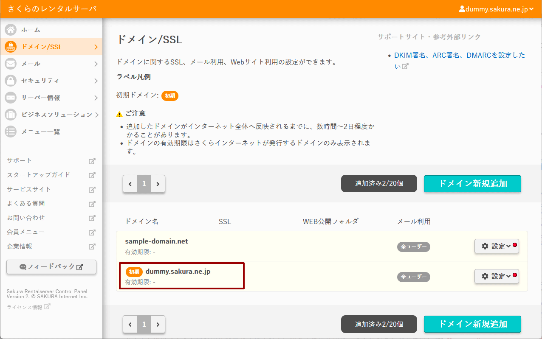Click the メール envelope icon

pos(11,64)
